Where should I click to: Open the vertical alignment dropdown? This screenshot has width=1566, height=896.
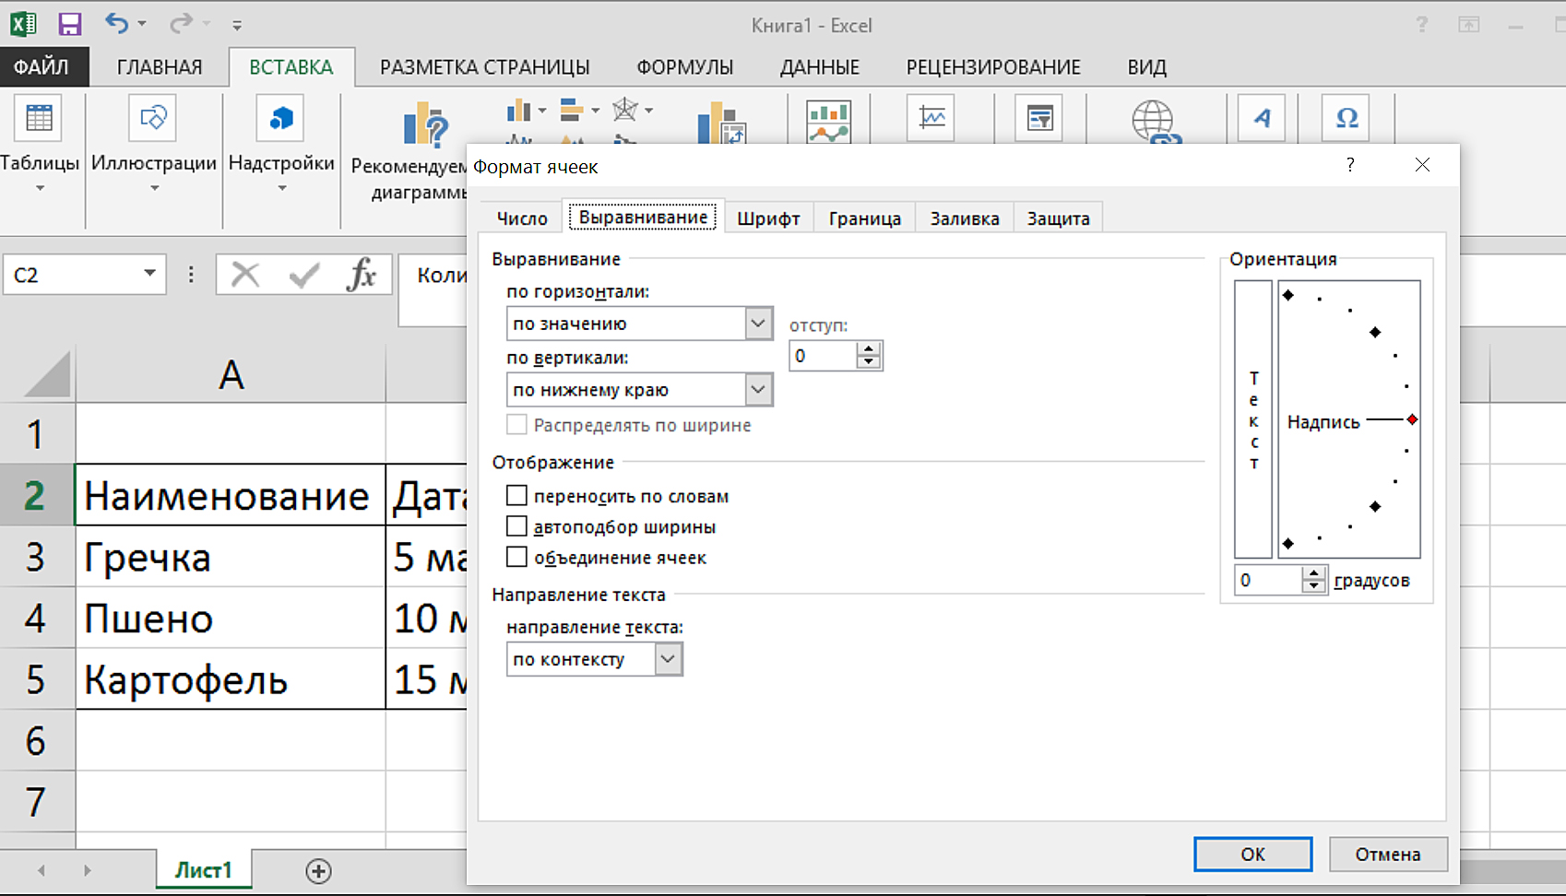point(758,390)
